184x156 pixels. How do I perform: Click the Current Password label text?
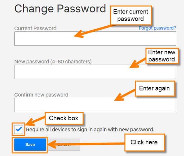pyautogui.click(x=35, y=29)
